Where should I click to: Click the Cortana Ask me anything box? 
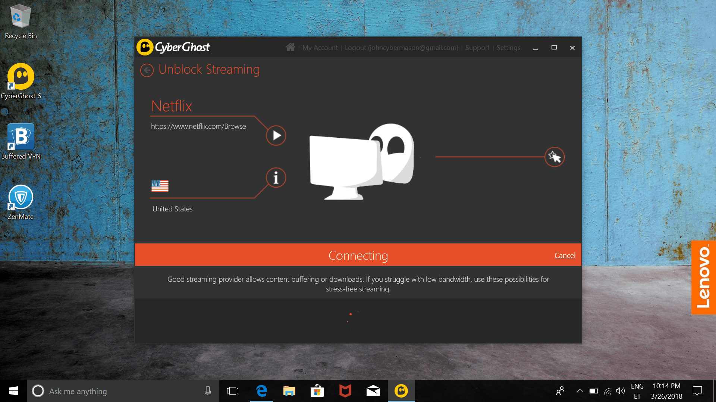click(123, 391)
